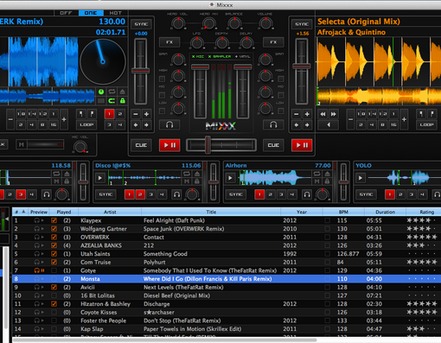Increase right deck rate with plus
The width and height of the screenshot is (441, 343).
pyautogui.click(x=307, y=114)
